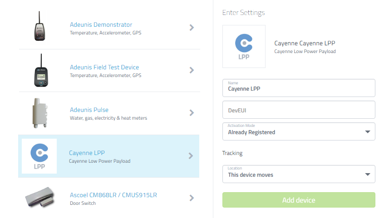
Task: Choose the Adeunis Pulse device title
Action: tap(89, 110)
